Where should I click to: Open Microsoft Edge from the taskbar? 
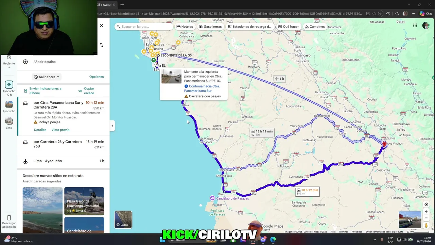(x=273, y=240)
